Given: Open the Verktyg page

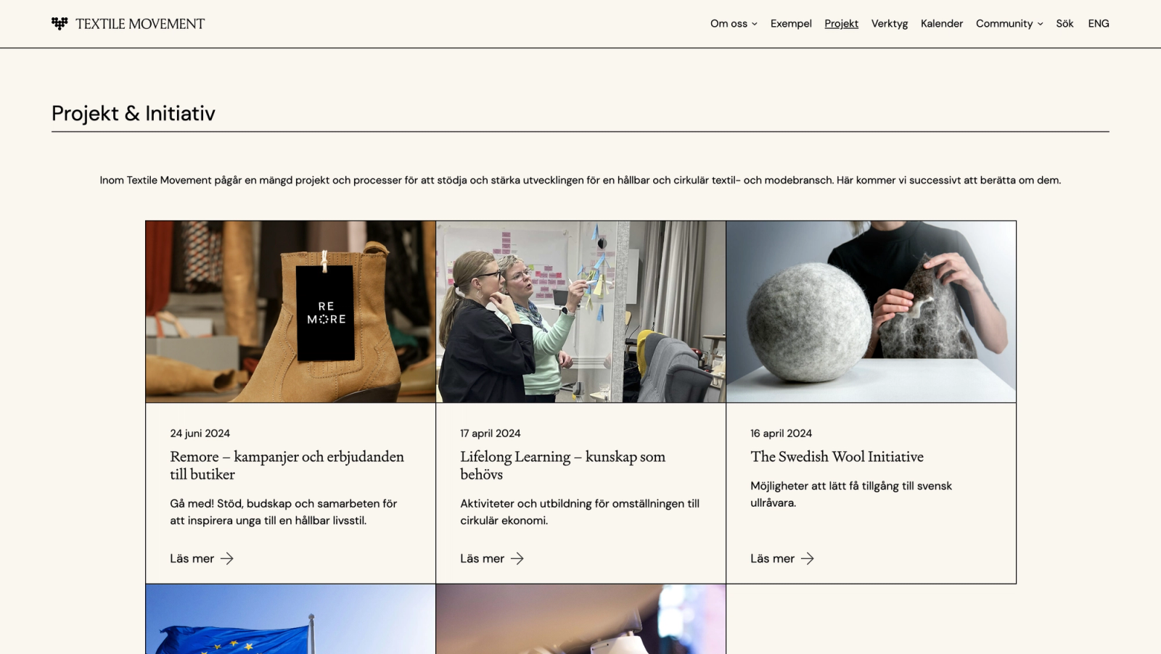Looking at the screenshot, I should (x=890, y=23).
